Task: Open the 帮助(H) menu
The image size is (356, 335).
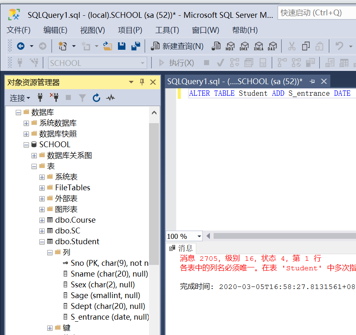Action: coord(245,30)
